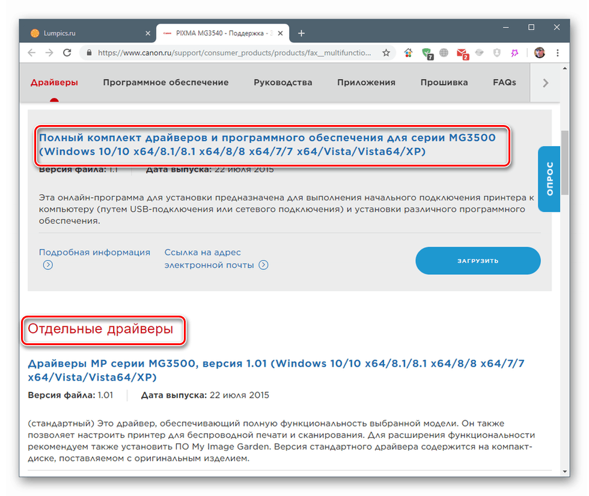Open the Прошивка tab
This screenshot has width=589, height=496.
444,82
